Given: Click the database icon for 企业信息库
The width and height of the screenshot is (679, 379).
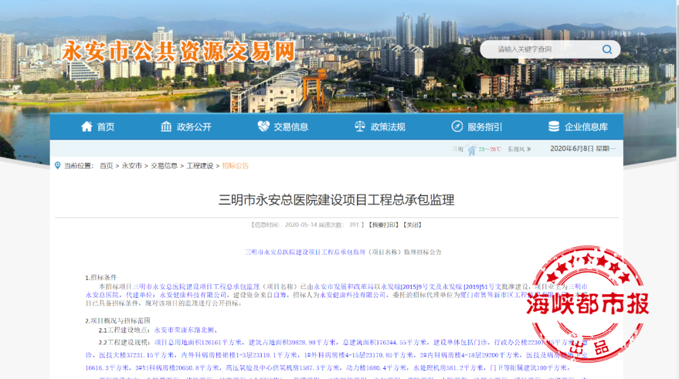Looking at the screenshot, I should click(553, 126).
